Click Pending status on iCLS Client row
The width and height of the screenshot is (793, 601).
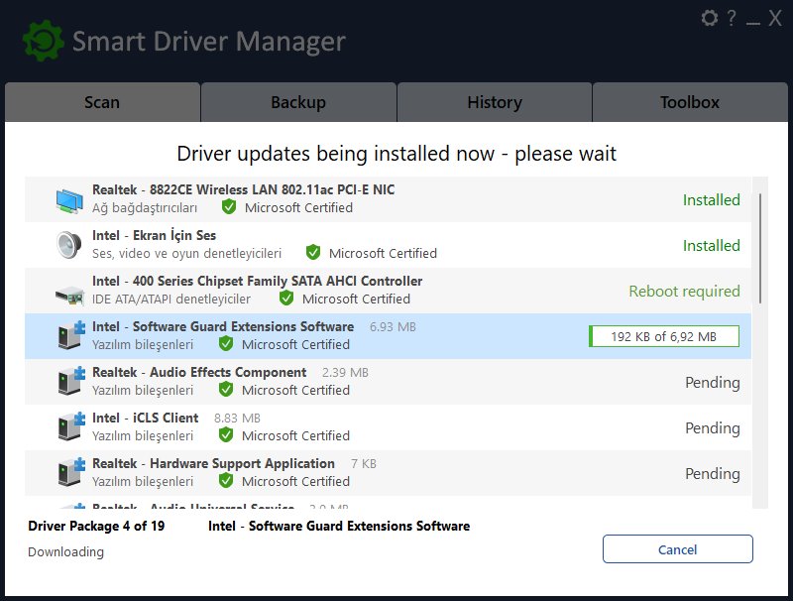(713, 428)
